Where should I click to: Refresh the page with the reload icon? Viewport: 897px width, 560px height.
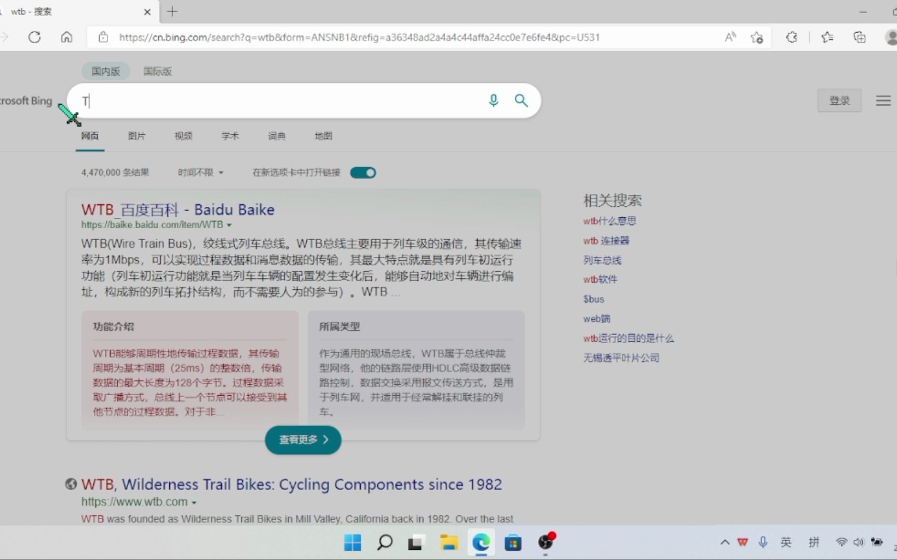click(34, 37)
